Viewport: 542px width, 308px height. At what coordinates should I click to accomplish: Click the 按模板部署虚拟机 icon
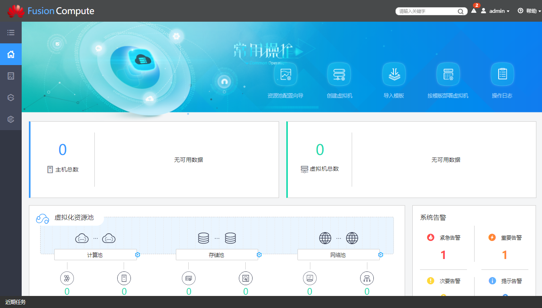click(x=448, y=74)
